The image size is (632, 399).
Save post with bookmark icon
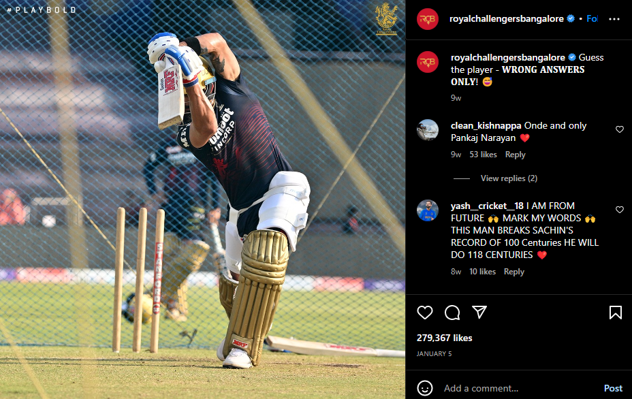tap(616, 313)
